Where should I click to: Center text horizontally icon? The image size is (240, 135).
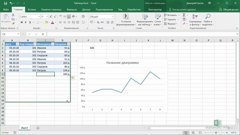[x=64, y=22]
